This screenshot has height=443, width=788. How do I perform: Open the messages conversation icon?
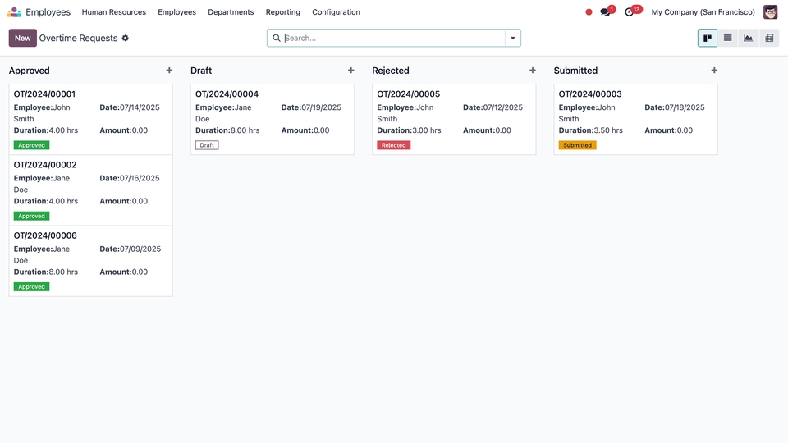coord(605,12)
